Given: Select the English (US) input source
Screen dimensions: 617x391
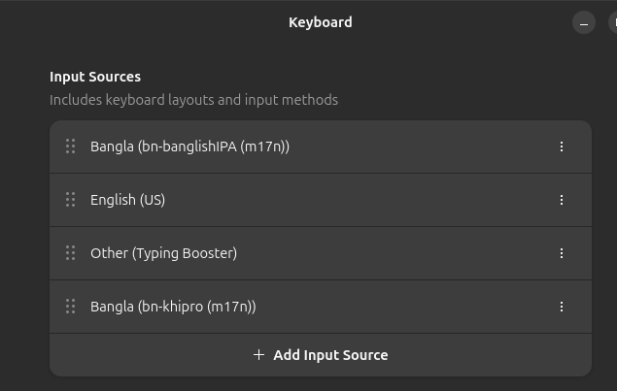Looking at the screenshot, I should [127, 200].
